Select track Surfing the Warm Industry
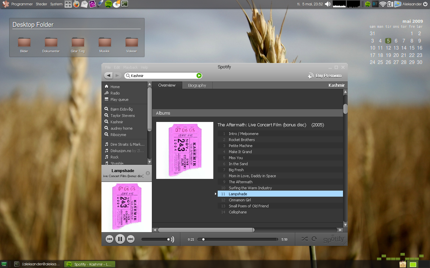430x268 pixels. coord(280,188)
